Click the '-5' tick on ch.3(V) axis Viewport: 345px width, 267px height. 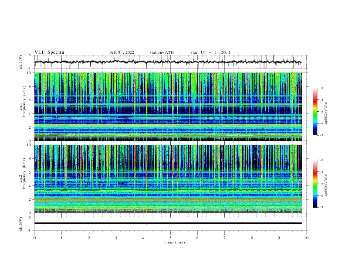30,231
